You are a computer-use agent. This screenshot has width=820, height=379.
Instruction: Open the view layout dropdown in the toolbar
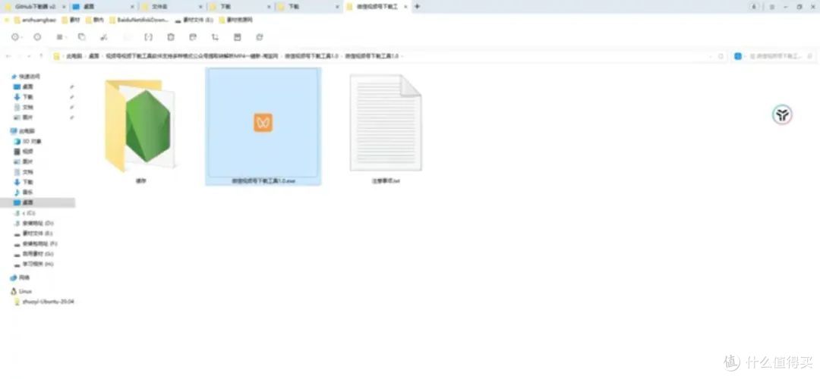pyautogui.click(x=61, y=37)
